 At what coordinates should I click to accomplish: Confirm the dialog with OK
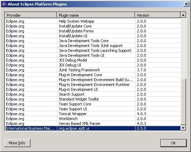point(173,143)
